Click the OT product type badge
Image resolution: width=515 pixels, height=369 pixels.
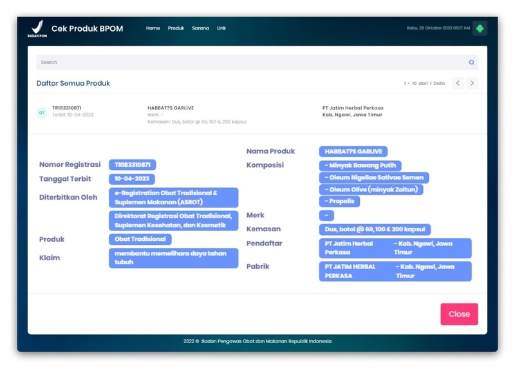click(x=42, y=113)
